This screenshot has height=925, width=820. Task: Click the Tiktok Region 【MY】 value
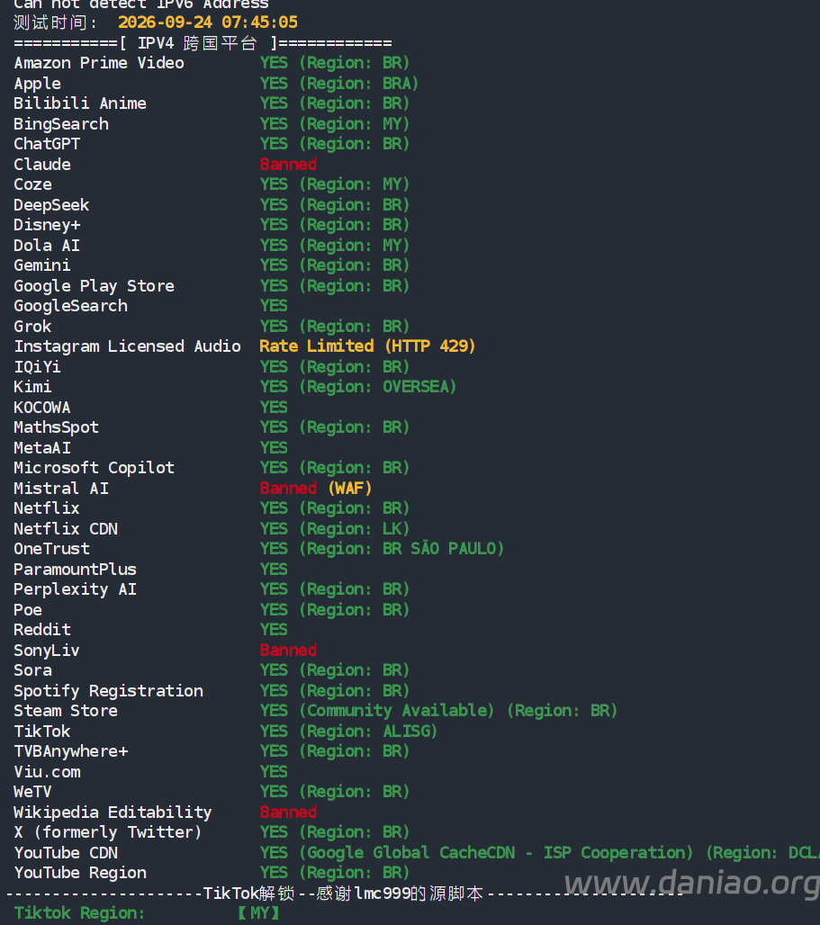click(x=258, y=912)
